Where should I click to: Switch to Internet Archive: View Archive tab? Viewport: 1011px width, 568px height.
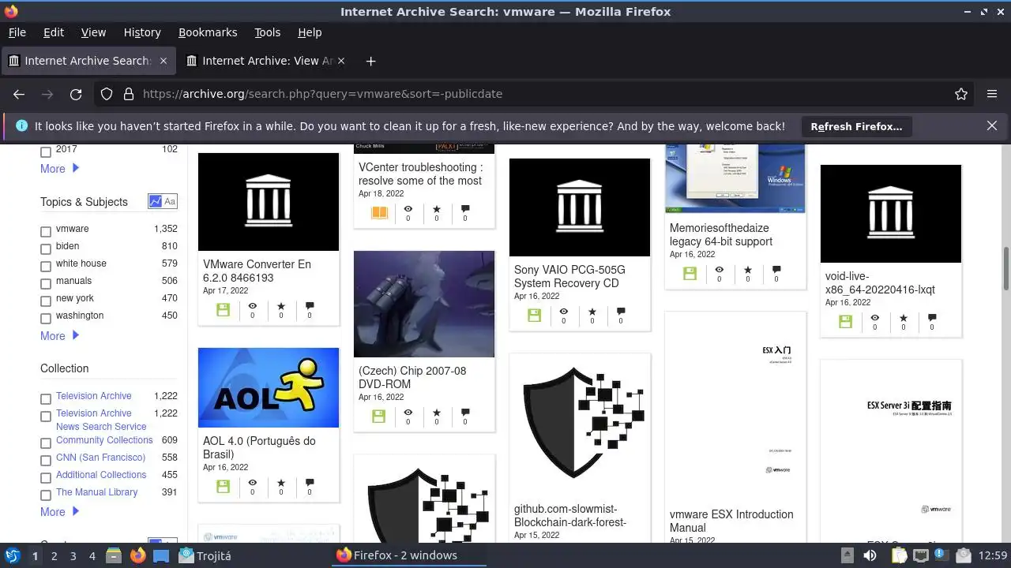coord(267,61)
